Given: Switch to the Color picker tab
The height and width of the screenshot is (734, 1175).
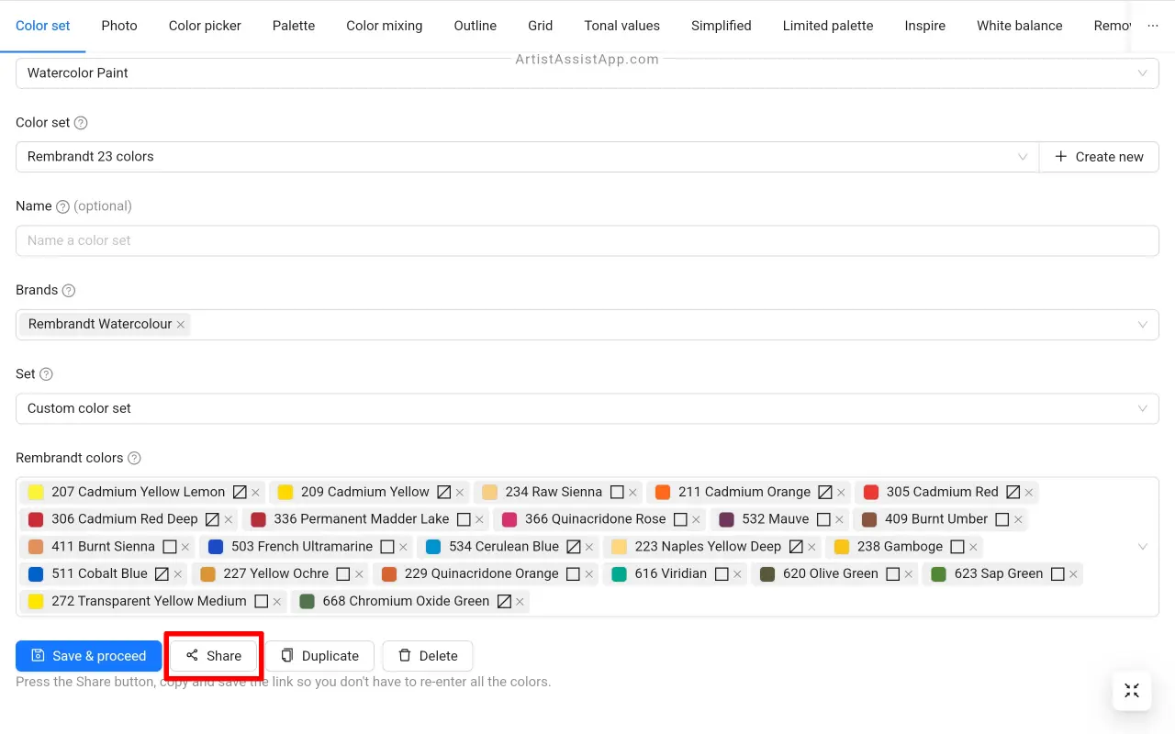Looking at the screenshot, I should (x=205, y=26).
